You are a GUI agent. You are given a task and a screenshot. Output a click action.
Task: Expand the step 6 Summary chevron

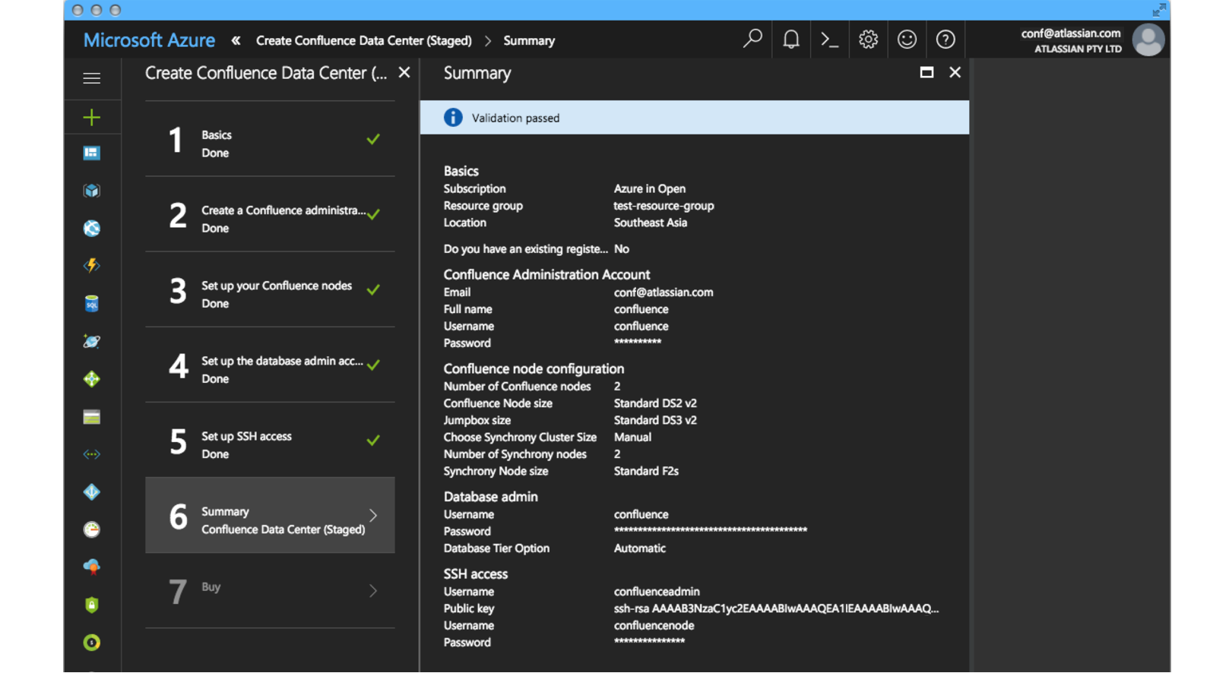pyautogui.click(x=373, y=515)
